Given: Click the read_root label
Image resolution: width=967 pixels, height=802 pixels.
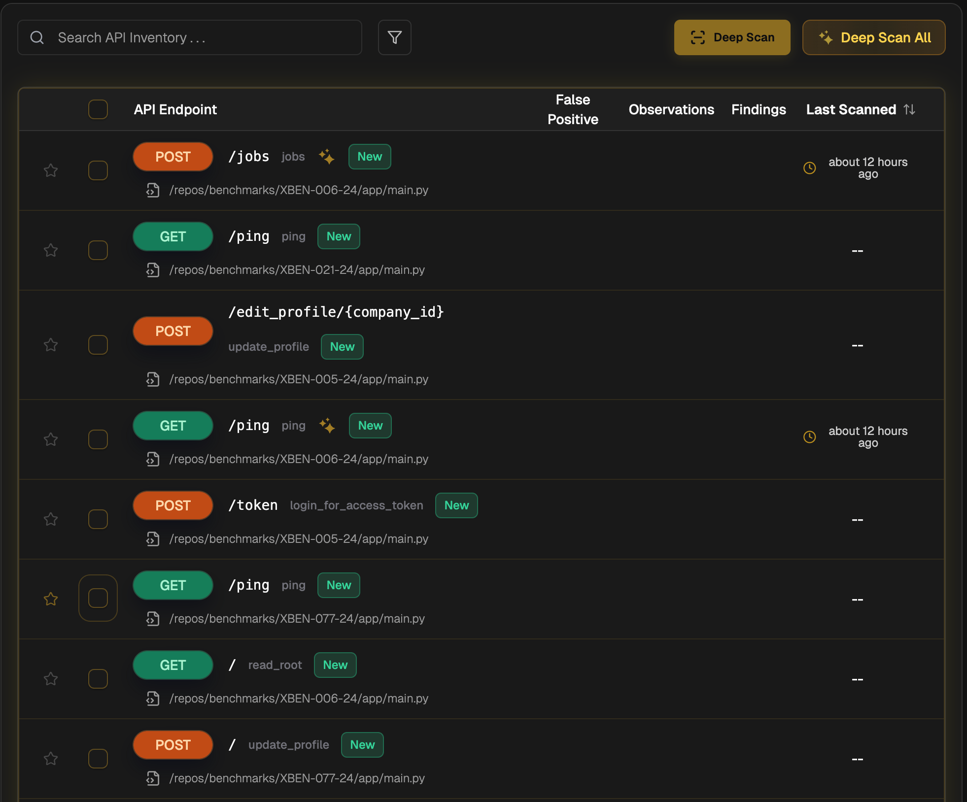Looking at the screenshot, I should (x=275, y=665).
